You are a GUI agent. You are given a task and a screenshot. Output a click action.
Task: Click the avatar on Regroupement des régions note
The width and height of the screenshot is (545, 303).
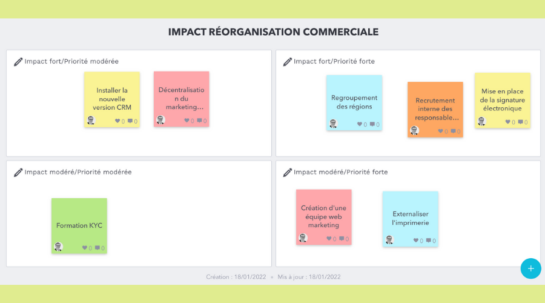click(333, 124)
